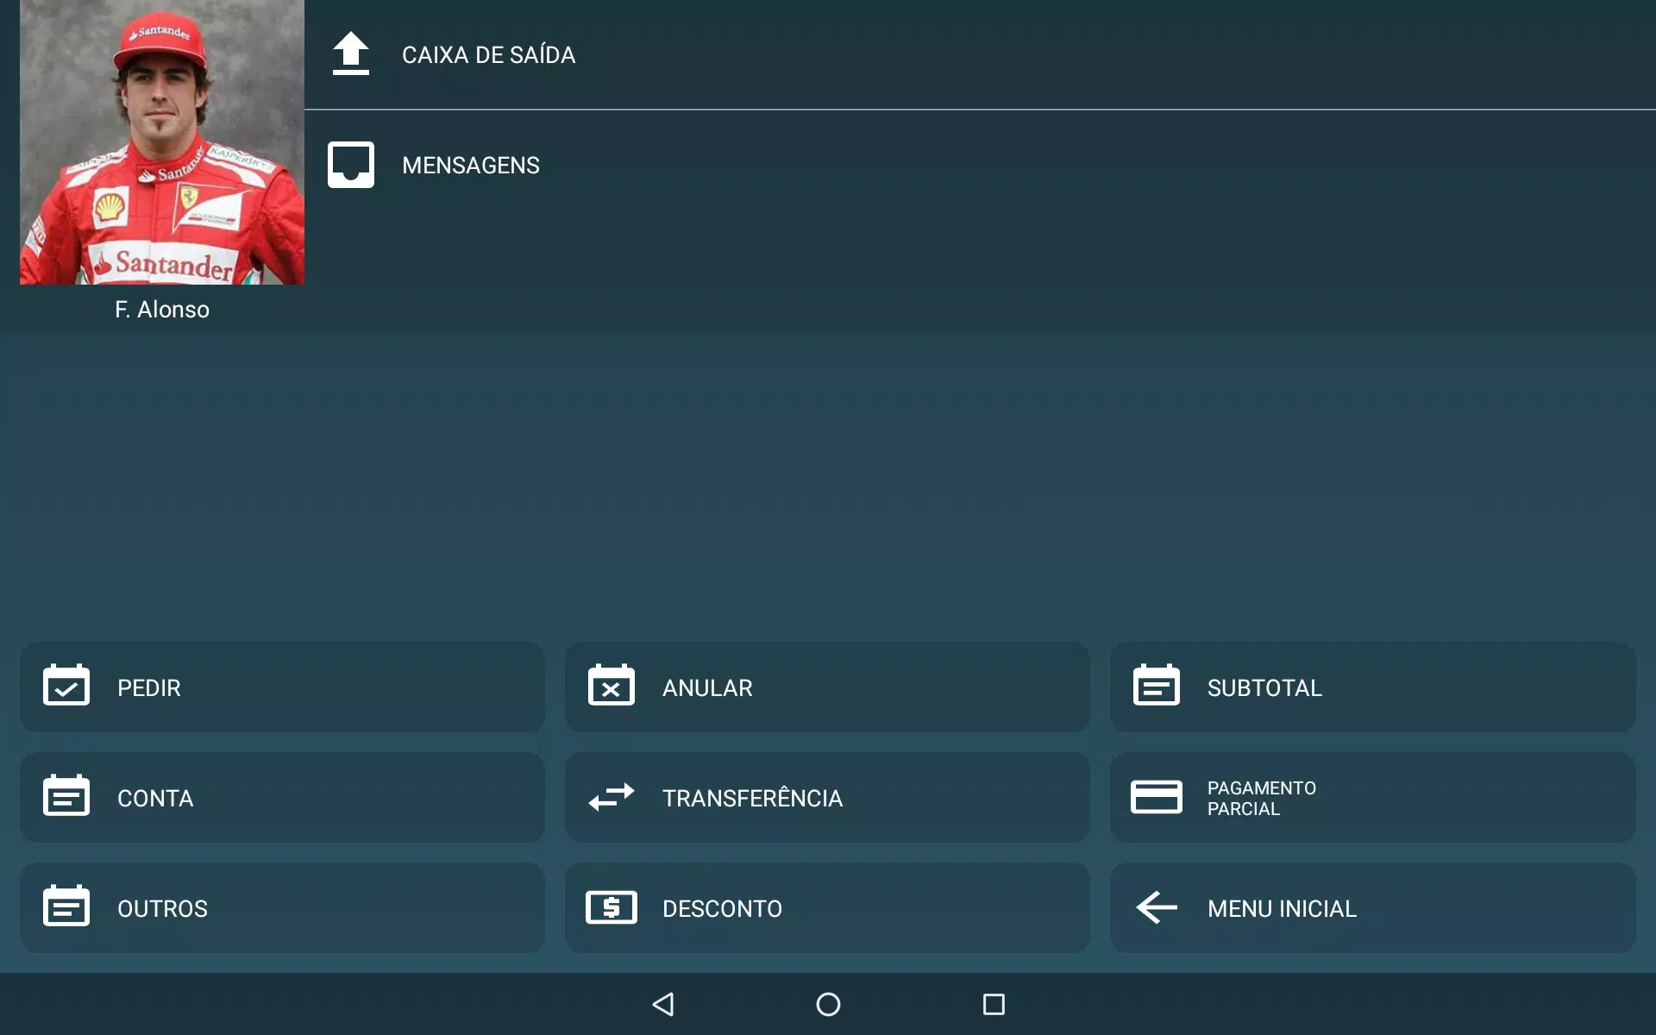The height and width of the screenshot is (1035, 1656).
Task: Select the SUBTOTAL button label
Action: [1264, 688]
